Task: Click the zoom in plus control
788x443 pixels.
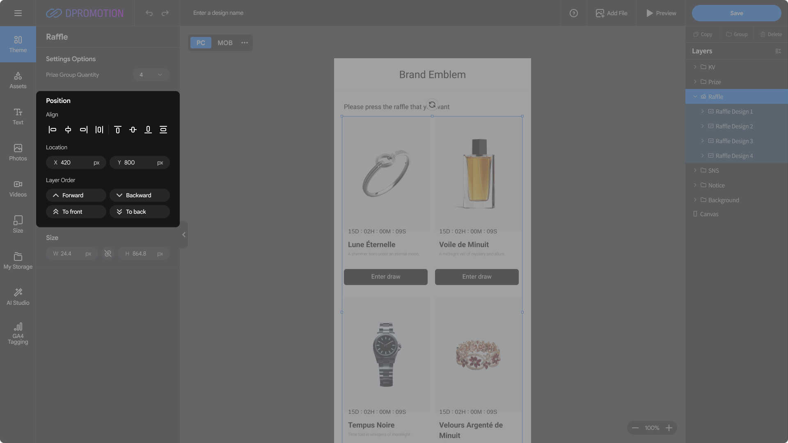Action: point(669,428)
